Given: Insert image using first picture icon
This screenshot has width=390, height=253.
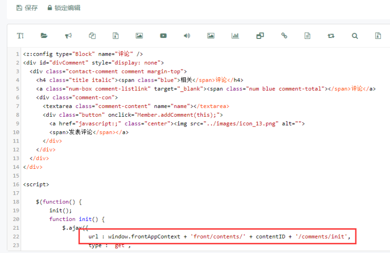Looking at the screenshot, I should (139, 36).
